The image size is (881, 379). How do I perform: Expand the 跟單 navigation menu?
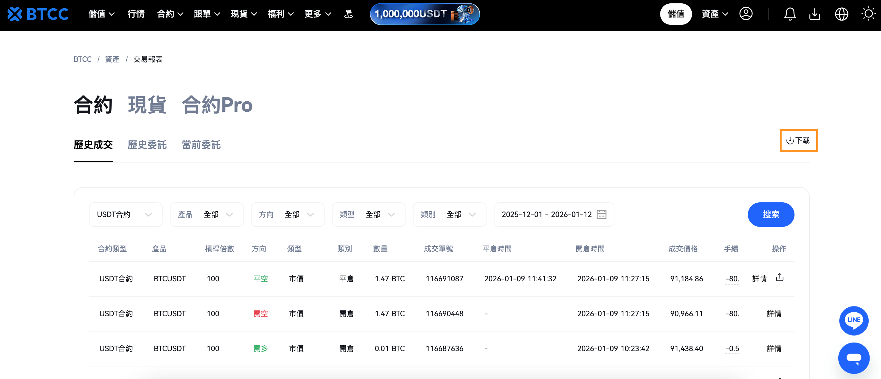tap(207, 14)
